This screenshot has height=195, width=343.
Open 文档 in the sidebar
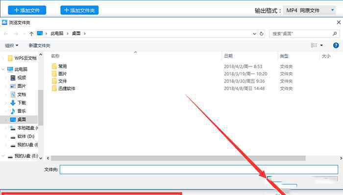click(x=22, y=94)
